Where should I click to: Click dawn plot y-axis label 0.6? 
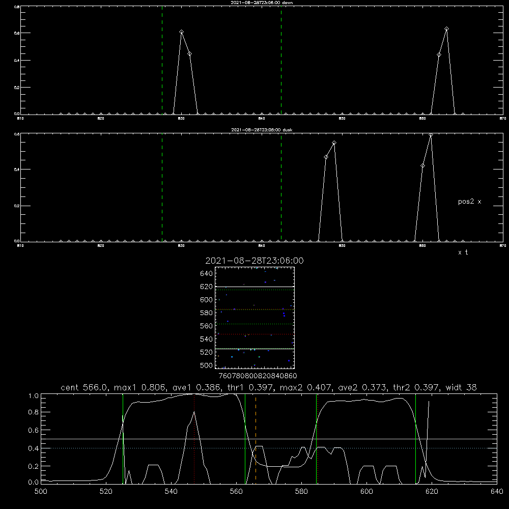[16, 33]
